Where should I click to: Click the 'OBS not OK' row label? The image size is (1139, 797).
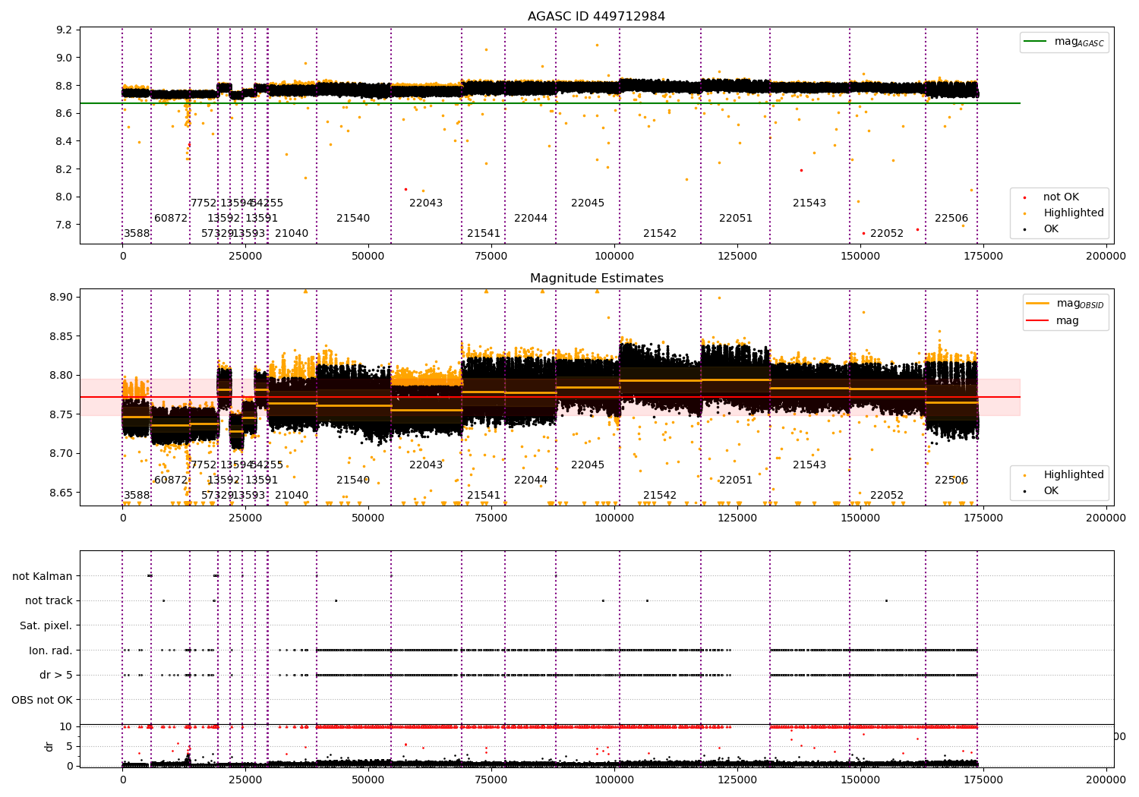[x=43, y=700]
